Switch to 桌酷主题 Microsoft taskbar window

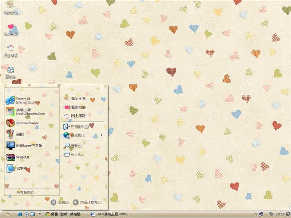tap(110, 214)
